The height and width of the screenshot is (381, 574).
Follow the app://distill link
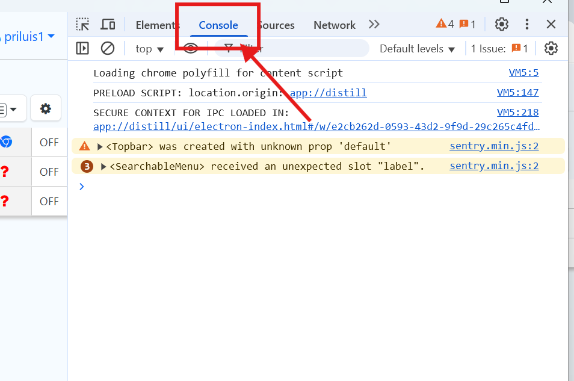(329, 93)
